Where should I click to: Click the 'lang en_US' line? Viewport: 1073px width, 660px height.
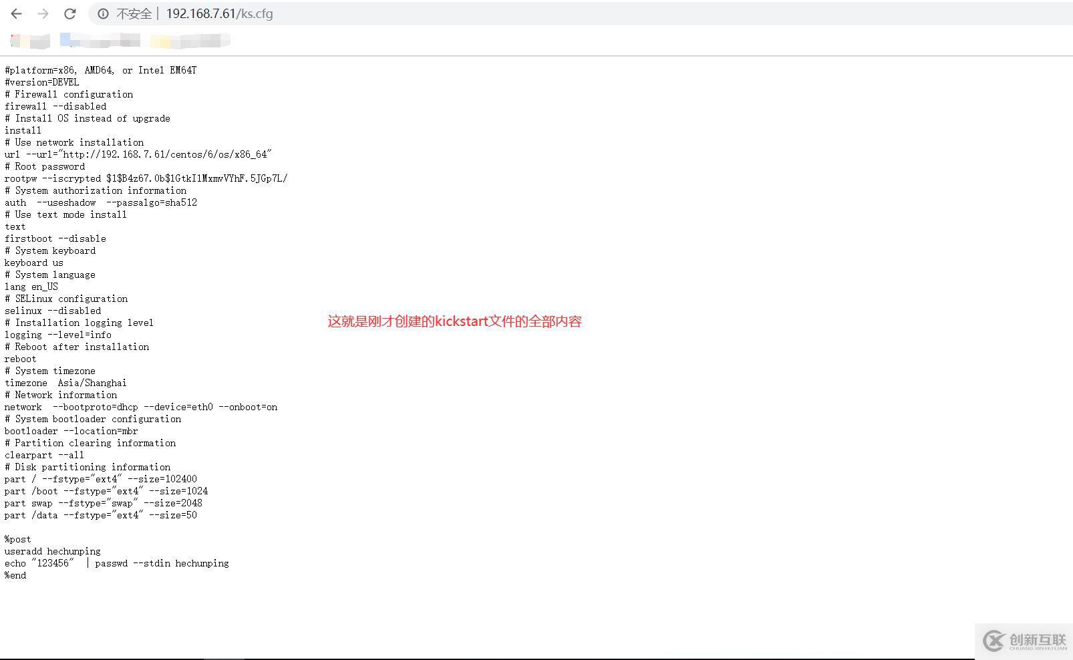[31, 287]
